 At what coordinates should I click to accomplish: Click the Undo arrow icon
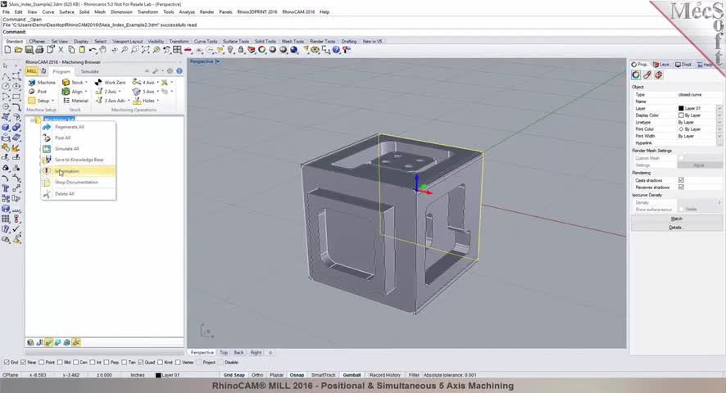tap(93, 49)
